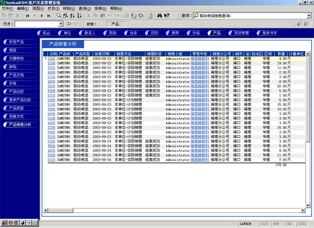Open the 历史 history dropdown

click(x=61, y=24)
